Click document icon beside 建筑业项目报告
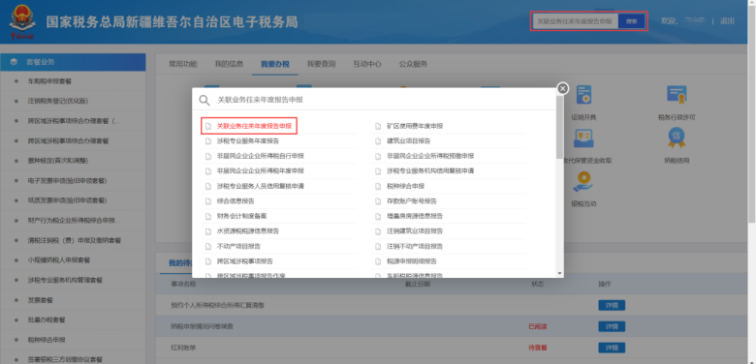This screenshot has height=364, width=756. tap(378, 141)
